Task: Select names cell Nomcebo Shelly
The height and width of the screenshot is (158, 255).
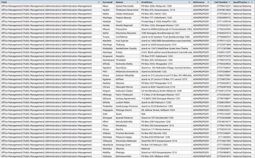Action: pos(127,64)
